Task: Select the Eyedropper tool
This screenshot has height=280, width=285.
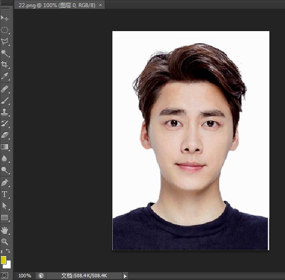Action: [x=4, y=76]
